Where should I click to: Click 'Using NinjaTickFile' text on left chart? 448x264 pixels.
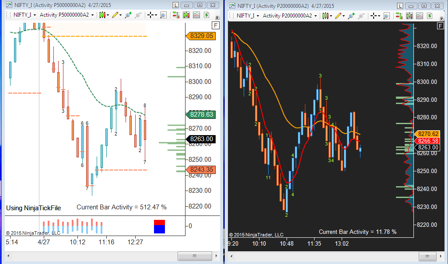[x=33, y=208]
